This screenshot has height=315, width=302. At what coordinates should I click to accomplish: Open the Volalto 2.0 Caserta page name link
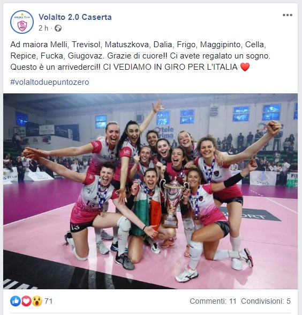click(x=75, y=17)
